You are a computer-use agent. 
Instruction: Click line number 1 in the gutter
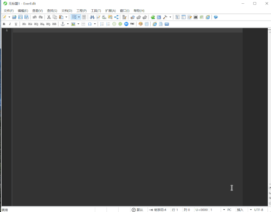(x=7, y=30)
